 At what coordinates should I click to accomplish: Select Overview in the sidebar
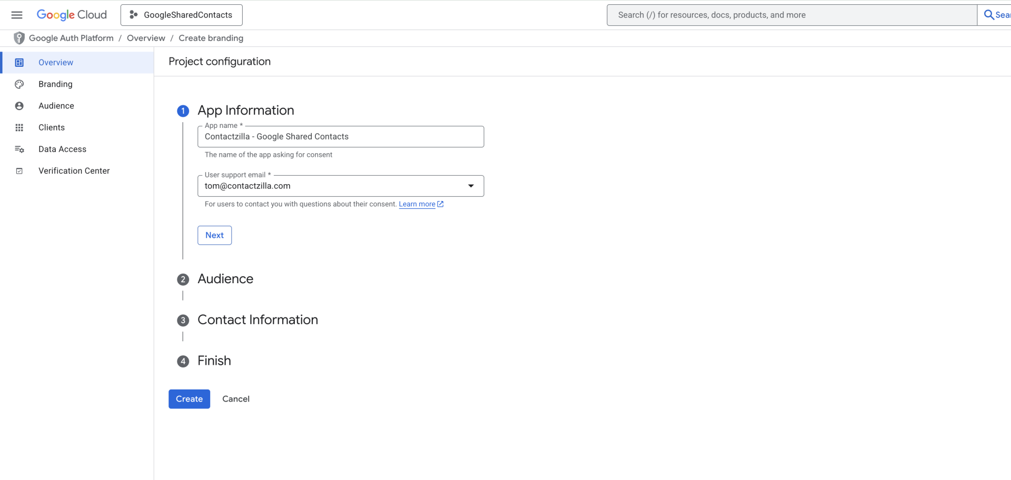coord(78,63)
